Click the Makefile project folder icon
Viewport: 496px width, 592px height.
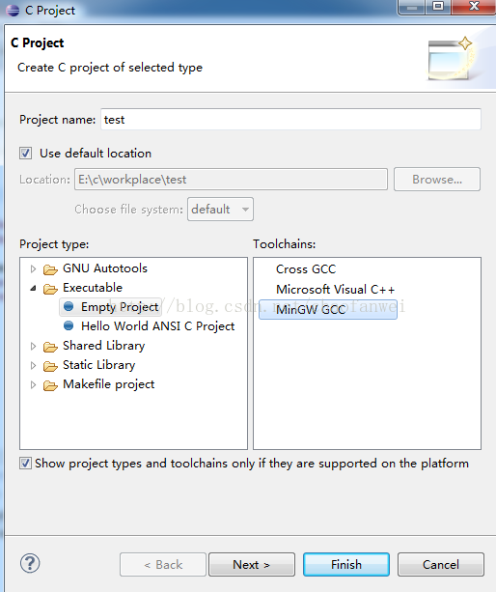(50, 385)
